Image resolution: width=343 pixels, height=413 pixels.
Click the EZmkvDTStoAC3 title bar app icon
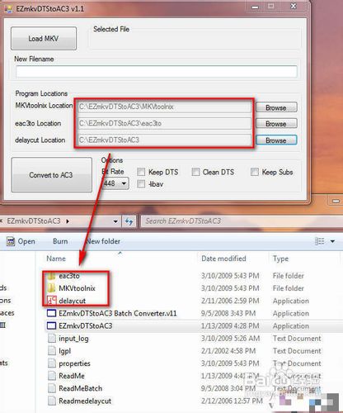tap(8, 9)
